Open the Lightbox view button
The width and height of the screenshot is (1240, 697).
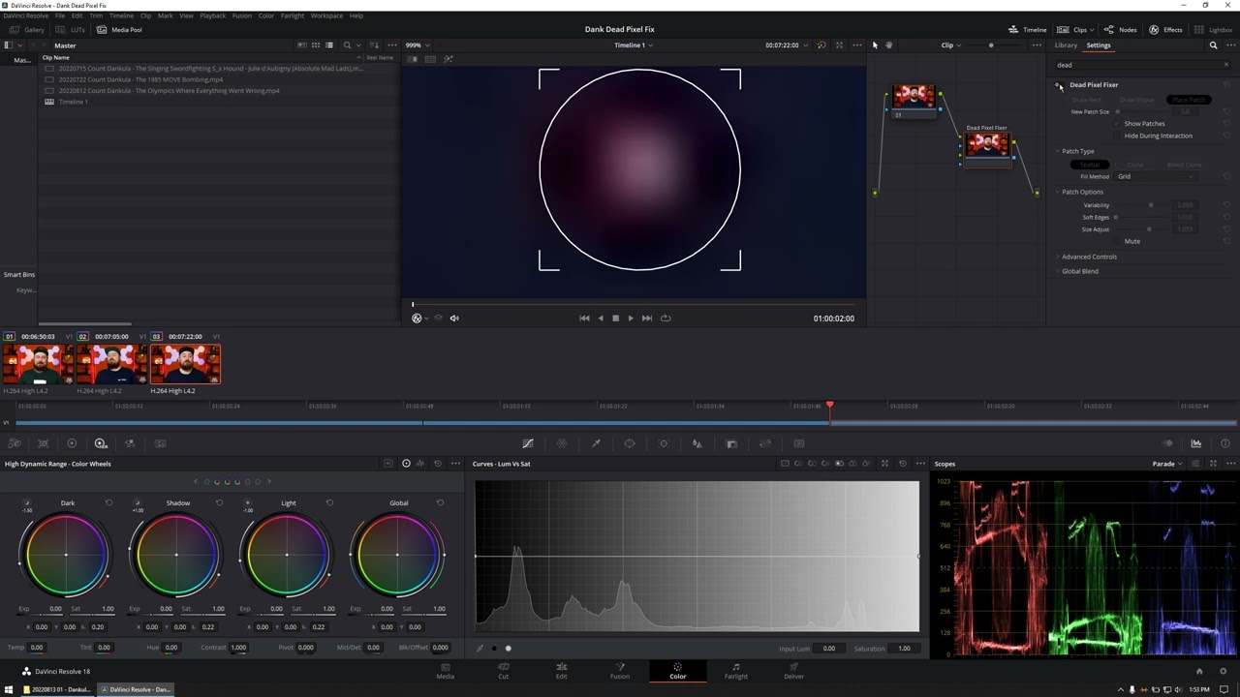[1213, 30]
